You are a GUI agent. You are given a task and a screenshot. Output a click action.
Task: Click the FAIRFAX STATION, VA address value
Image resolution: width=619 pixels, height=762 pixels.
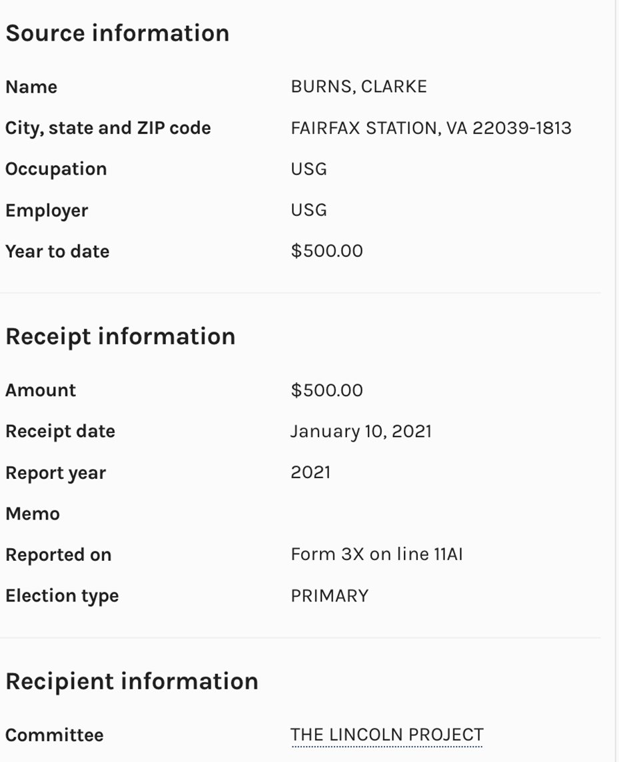point(430,128)
